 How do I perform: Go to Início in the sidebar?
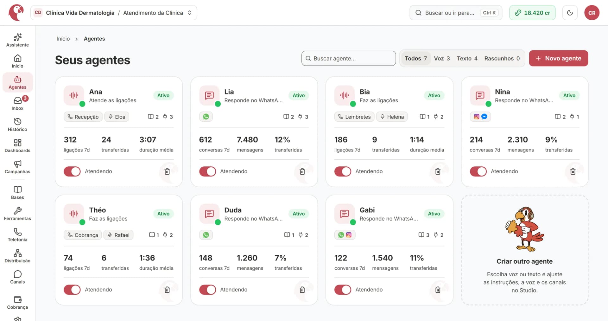[17, 61]
